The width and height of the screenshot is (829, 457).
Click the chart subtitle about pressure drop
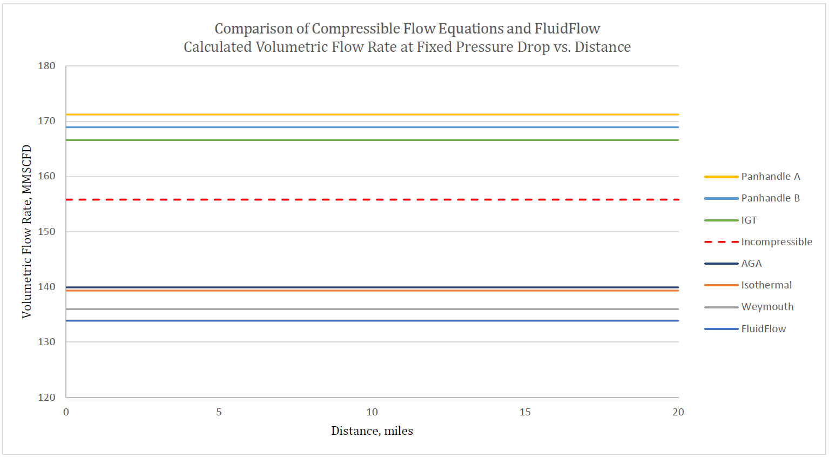click(x=407, y=48)
